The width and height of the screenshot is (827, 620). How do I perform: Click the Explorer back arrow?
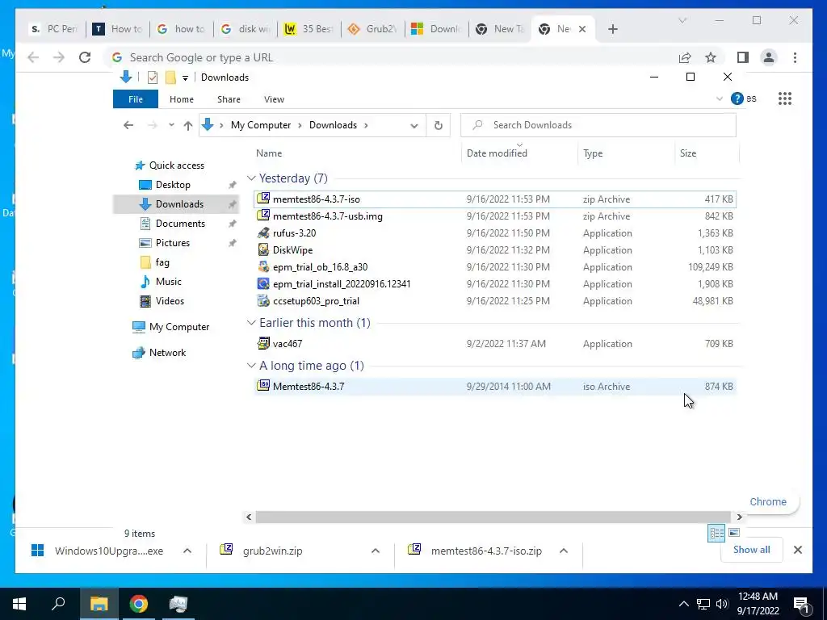tap(128, 125)
